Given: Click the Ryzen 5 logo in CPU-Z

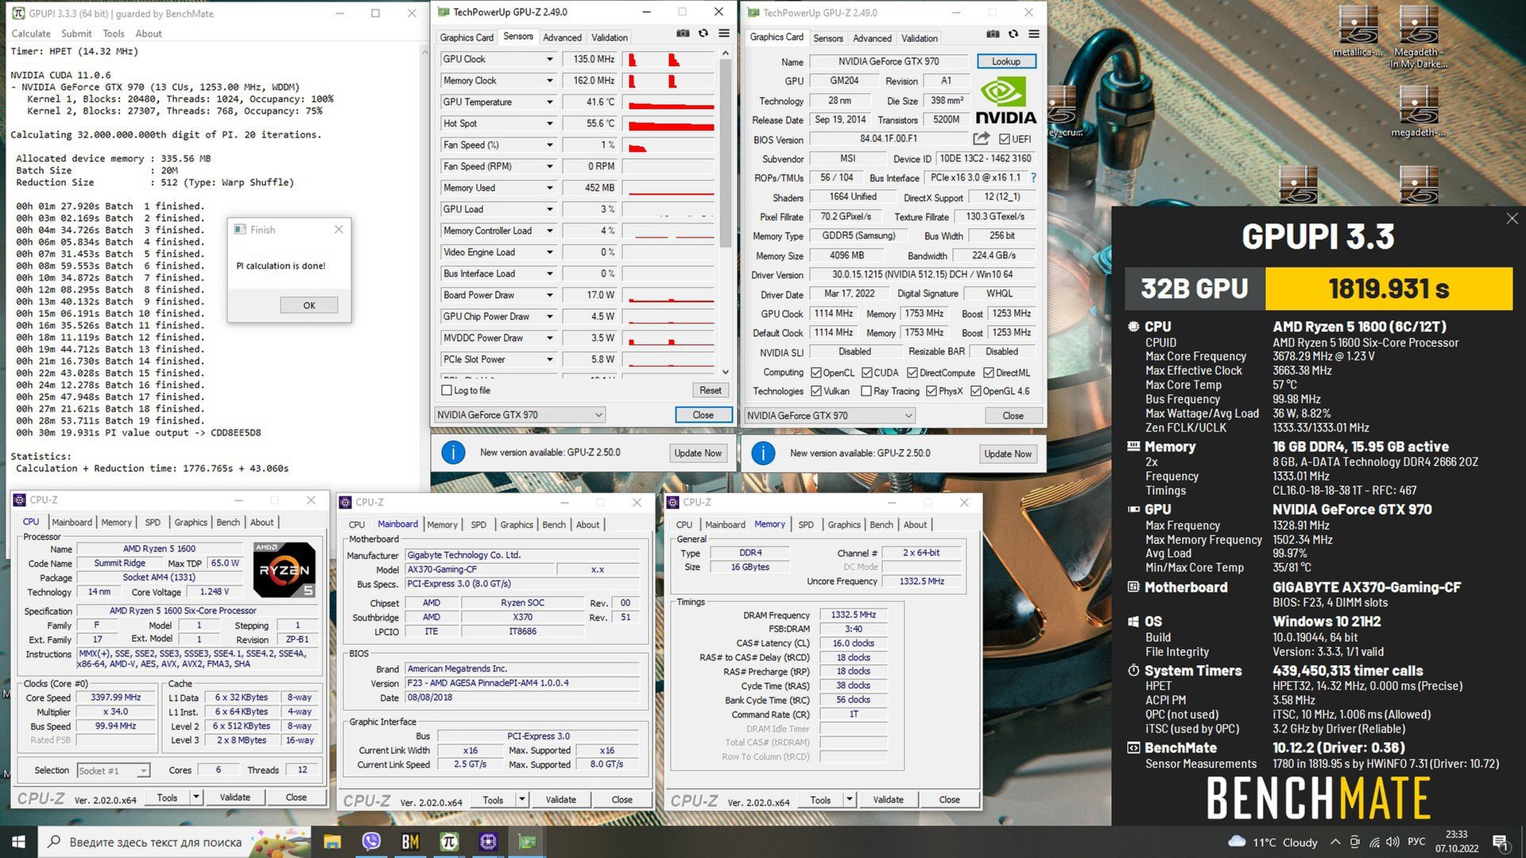Looking at the screenshot, I should pyautogui.click(x=285, y=570).
